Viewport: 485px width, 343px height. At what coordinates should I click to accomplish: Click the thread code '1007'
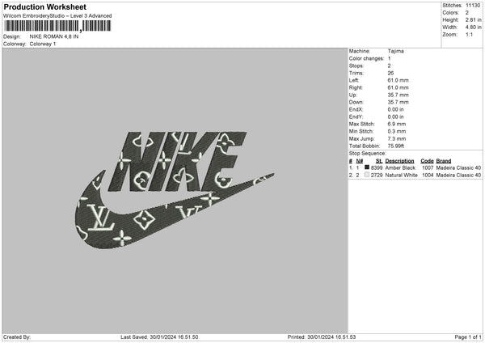pos(428,167)
